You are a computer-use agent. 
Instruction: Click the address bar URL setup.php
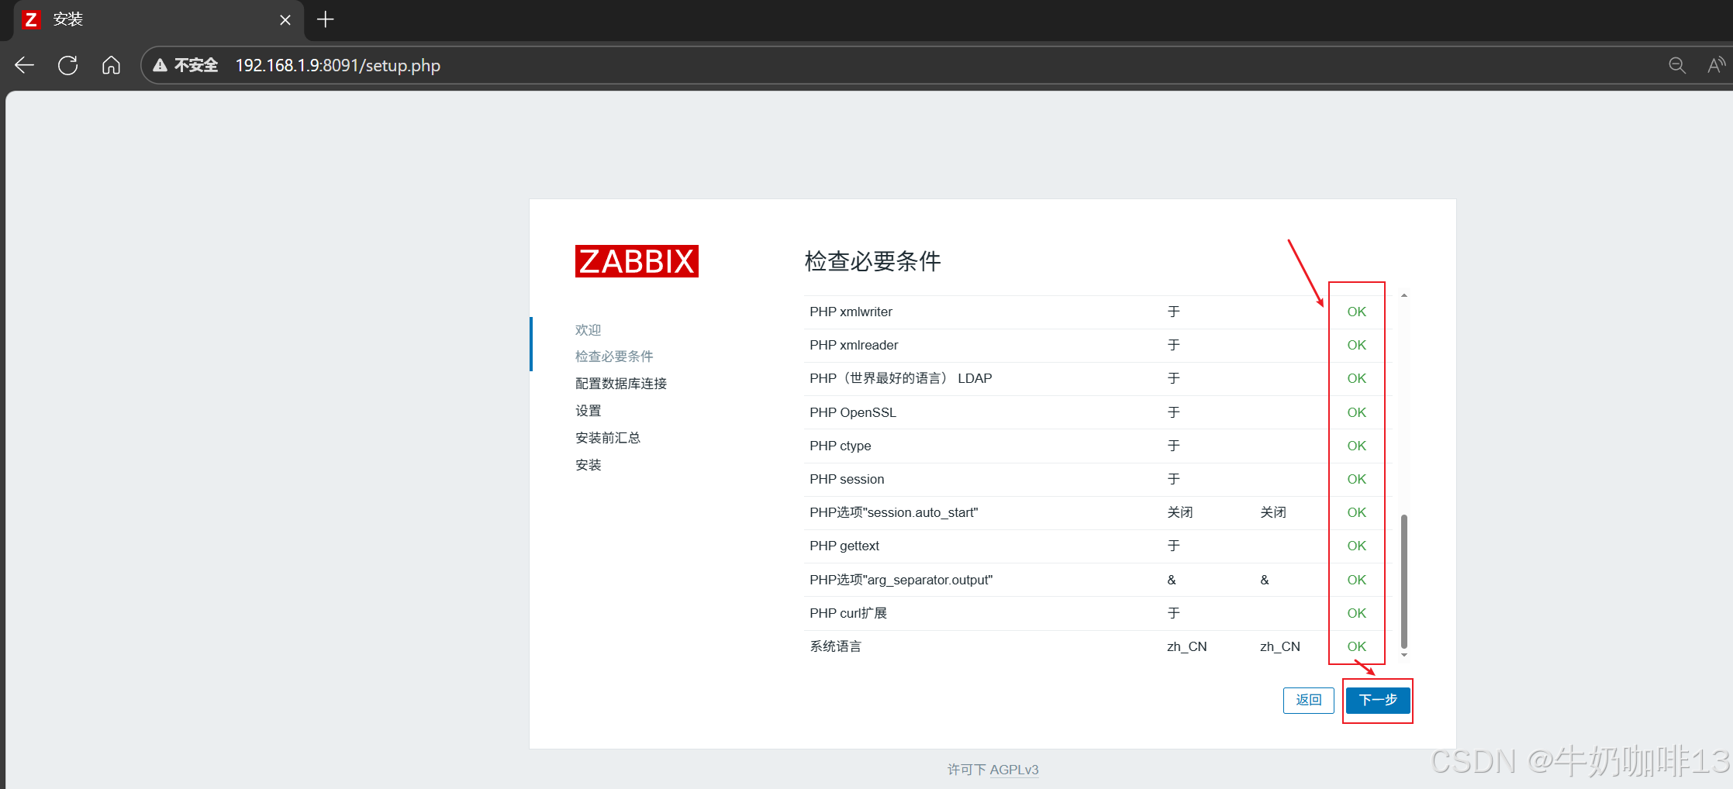click(x=337, y=65)
